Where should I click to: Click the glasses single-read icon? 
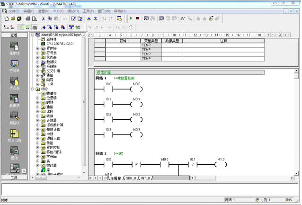click(183, 18)
